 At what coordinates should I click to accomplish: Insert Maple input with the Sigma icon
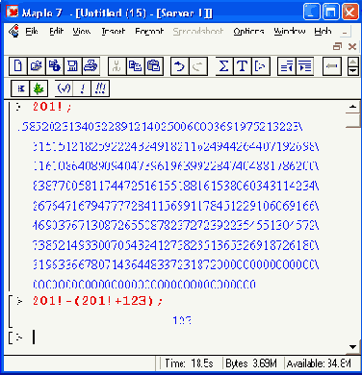[224, 66]
